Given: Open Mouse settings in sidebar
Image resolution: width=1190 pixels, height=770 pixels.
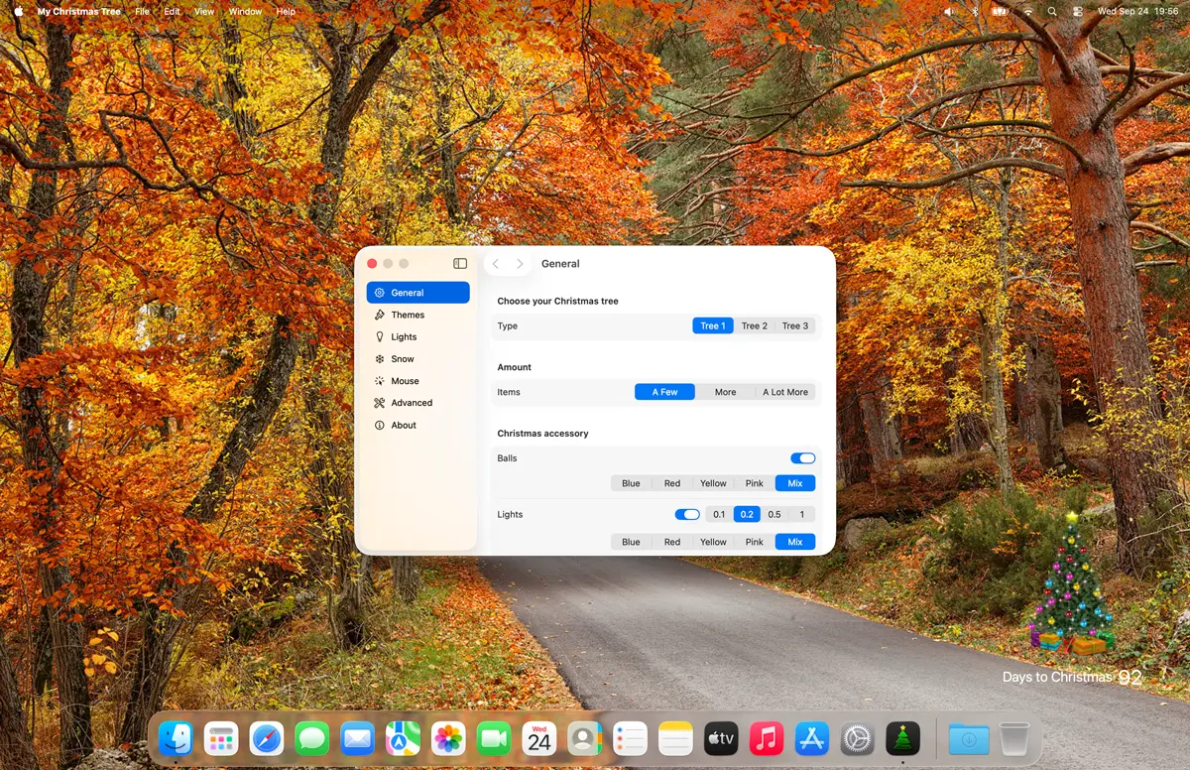Looking at the screenshot, I should click(405, 381).
